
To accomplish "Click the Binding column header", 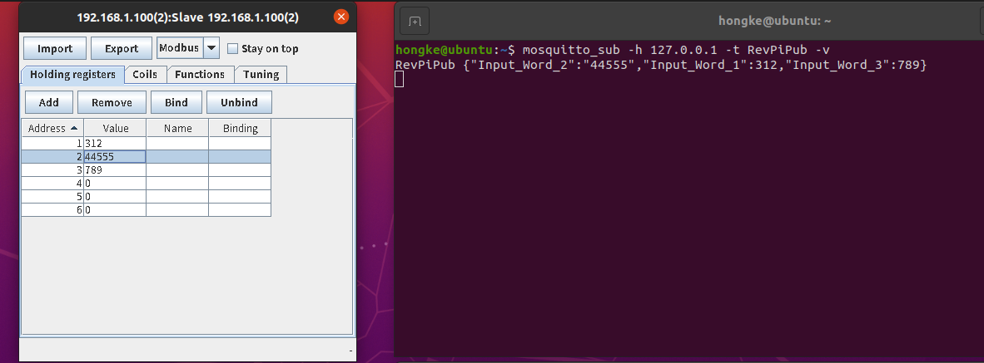I will pos(241,128).
